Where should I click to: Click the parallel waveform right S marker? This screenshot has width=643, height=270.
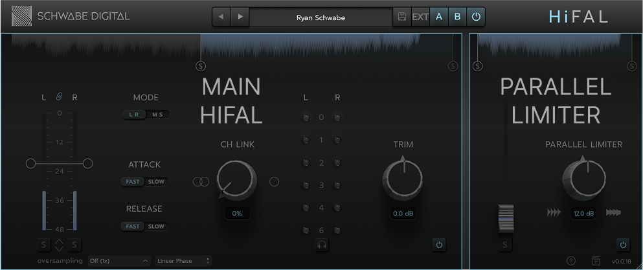click(632, 65)
